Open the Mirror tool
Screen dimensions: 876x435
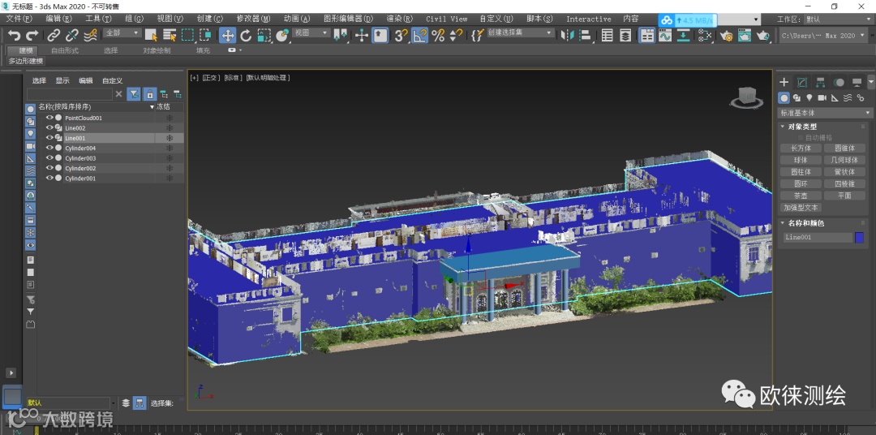(x=567, y=35)
